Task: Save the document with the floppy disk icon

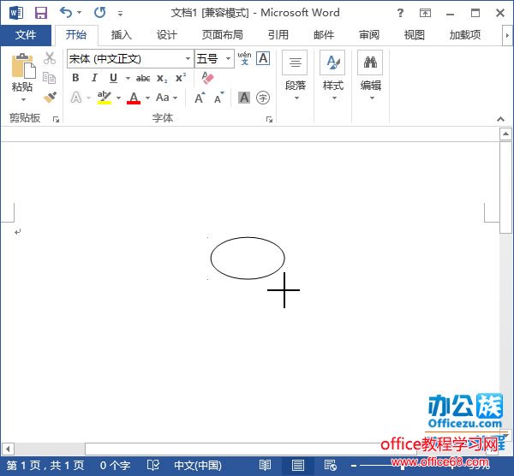Action: pyautogui.click(x=41, y=13)
